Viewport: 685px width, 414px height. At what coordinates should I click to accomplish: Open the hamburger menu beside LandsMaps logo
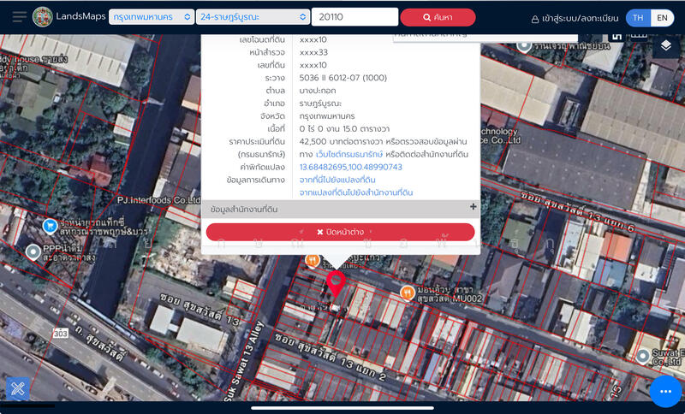[19, 17]
